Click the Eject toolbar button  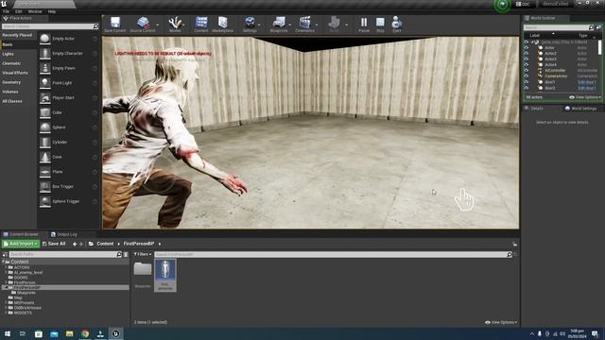pyautogui.click(x=397, y=25)
